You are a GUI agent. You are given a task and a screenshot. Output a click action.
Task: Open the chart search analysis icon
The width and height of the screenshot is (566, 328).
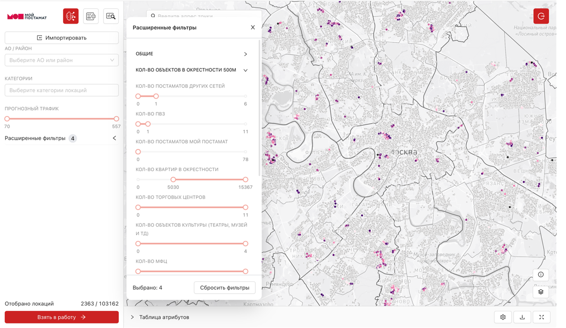(x=111, y=16)
